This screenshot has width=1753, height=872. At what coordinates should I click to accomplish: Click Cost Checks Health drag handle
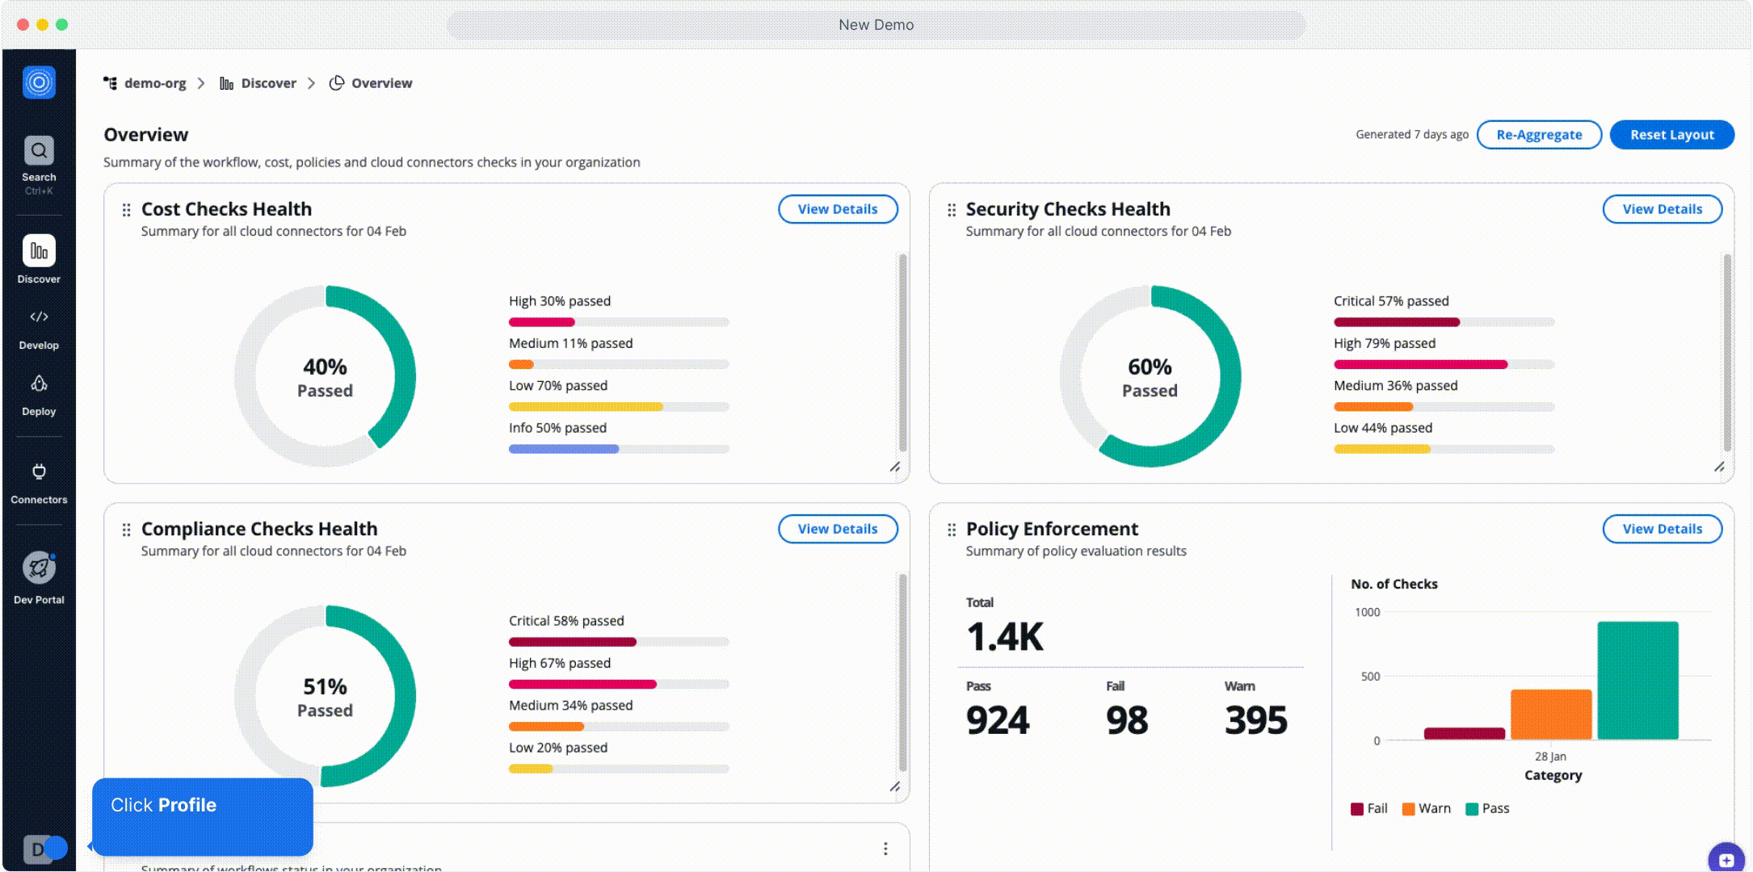point(126,210)
